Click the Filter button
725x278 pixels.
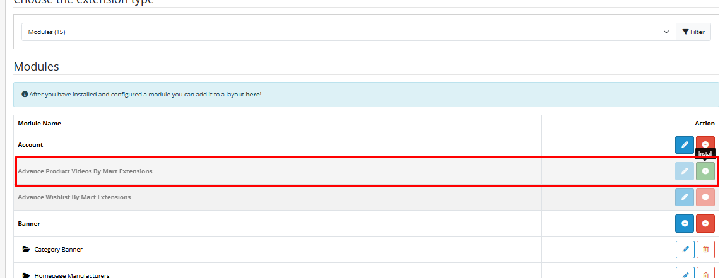693,32
